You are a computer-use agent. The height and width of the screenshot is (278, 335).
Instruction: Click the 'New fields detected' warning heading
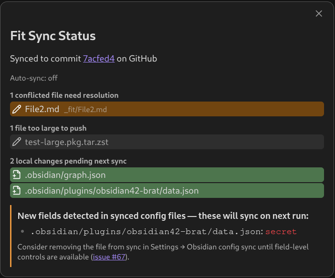click(x=163, y=216)
